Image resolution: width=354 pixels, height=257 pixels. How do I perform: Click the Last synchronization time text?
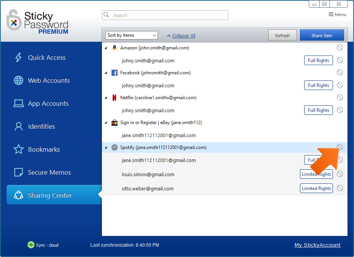125,245
